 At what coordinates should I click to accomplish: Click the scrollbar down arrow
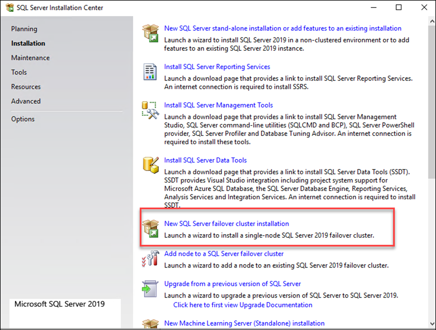[x=432, y=324]
